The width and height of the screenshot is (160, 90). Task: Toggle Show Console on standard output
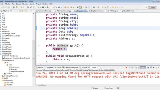coord(141,67)
